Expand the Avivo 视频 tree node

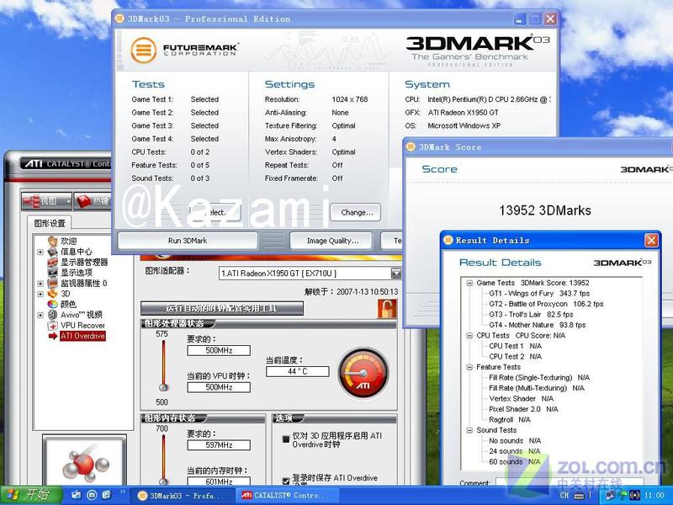click(x=40, y=315)
